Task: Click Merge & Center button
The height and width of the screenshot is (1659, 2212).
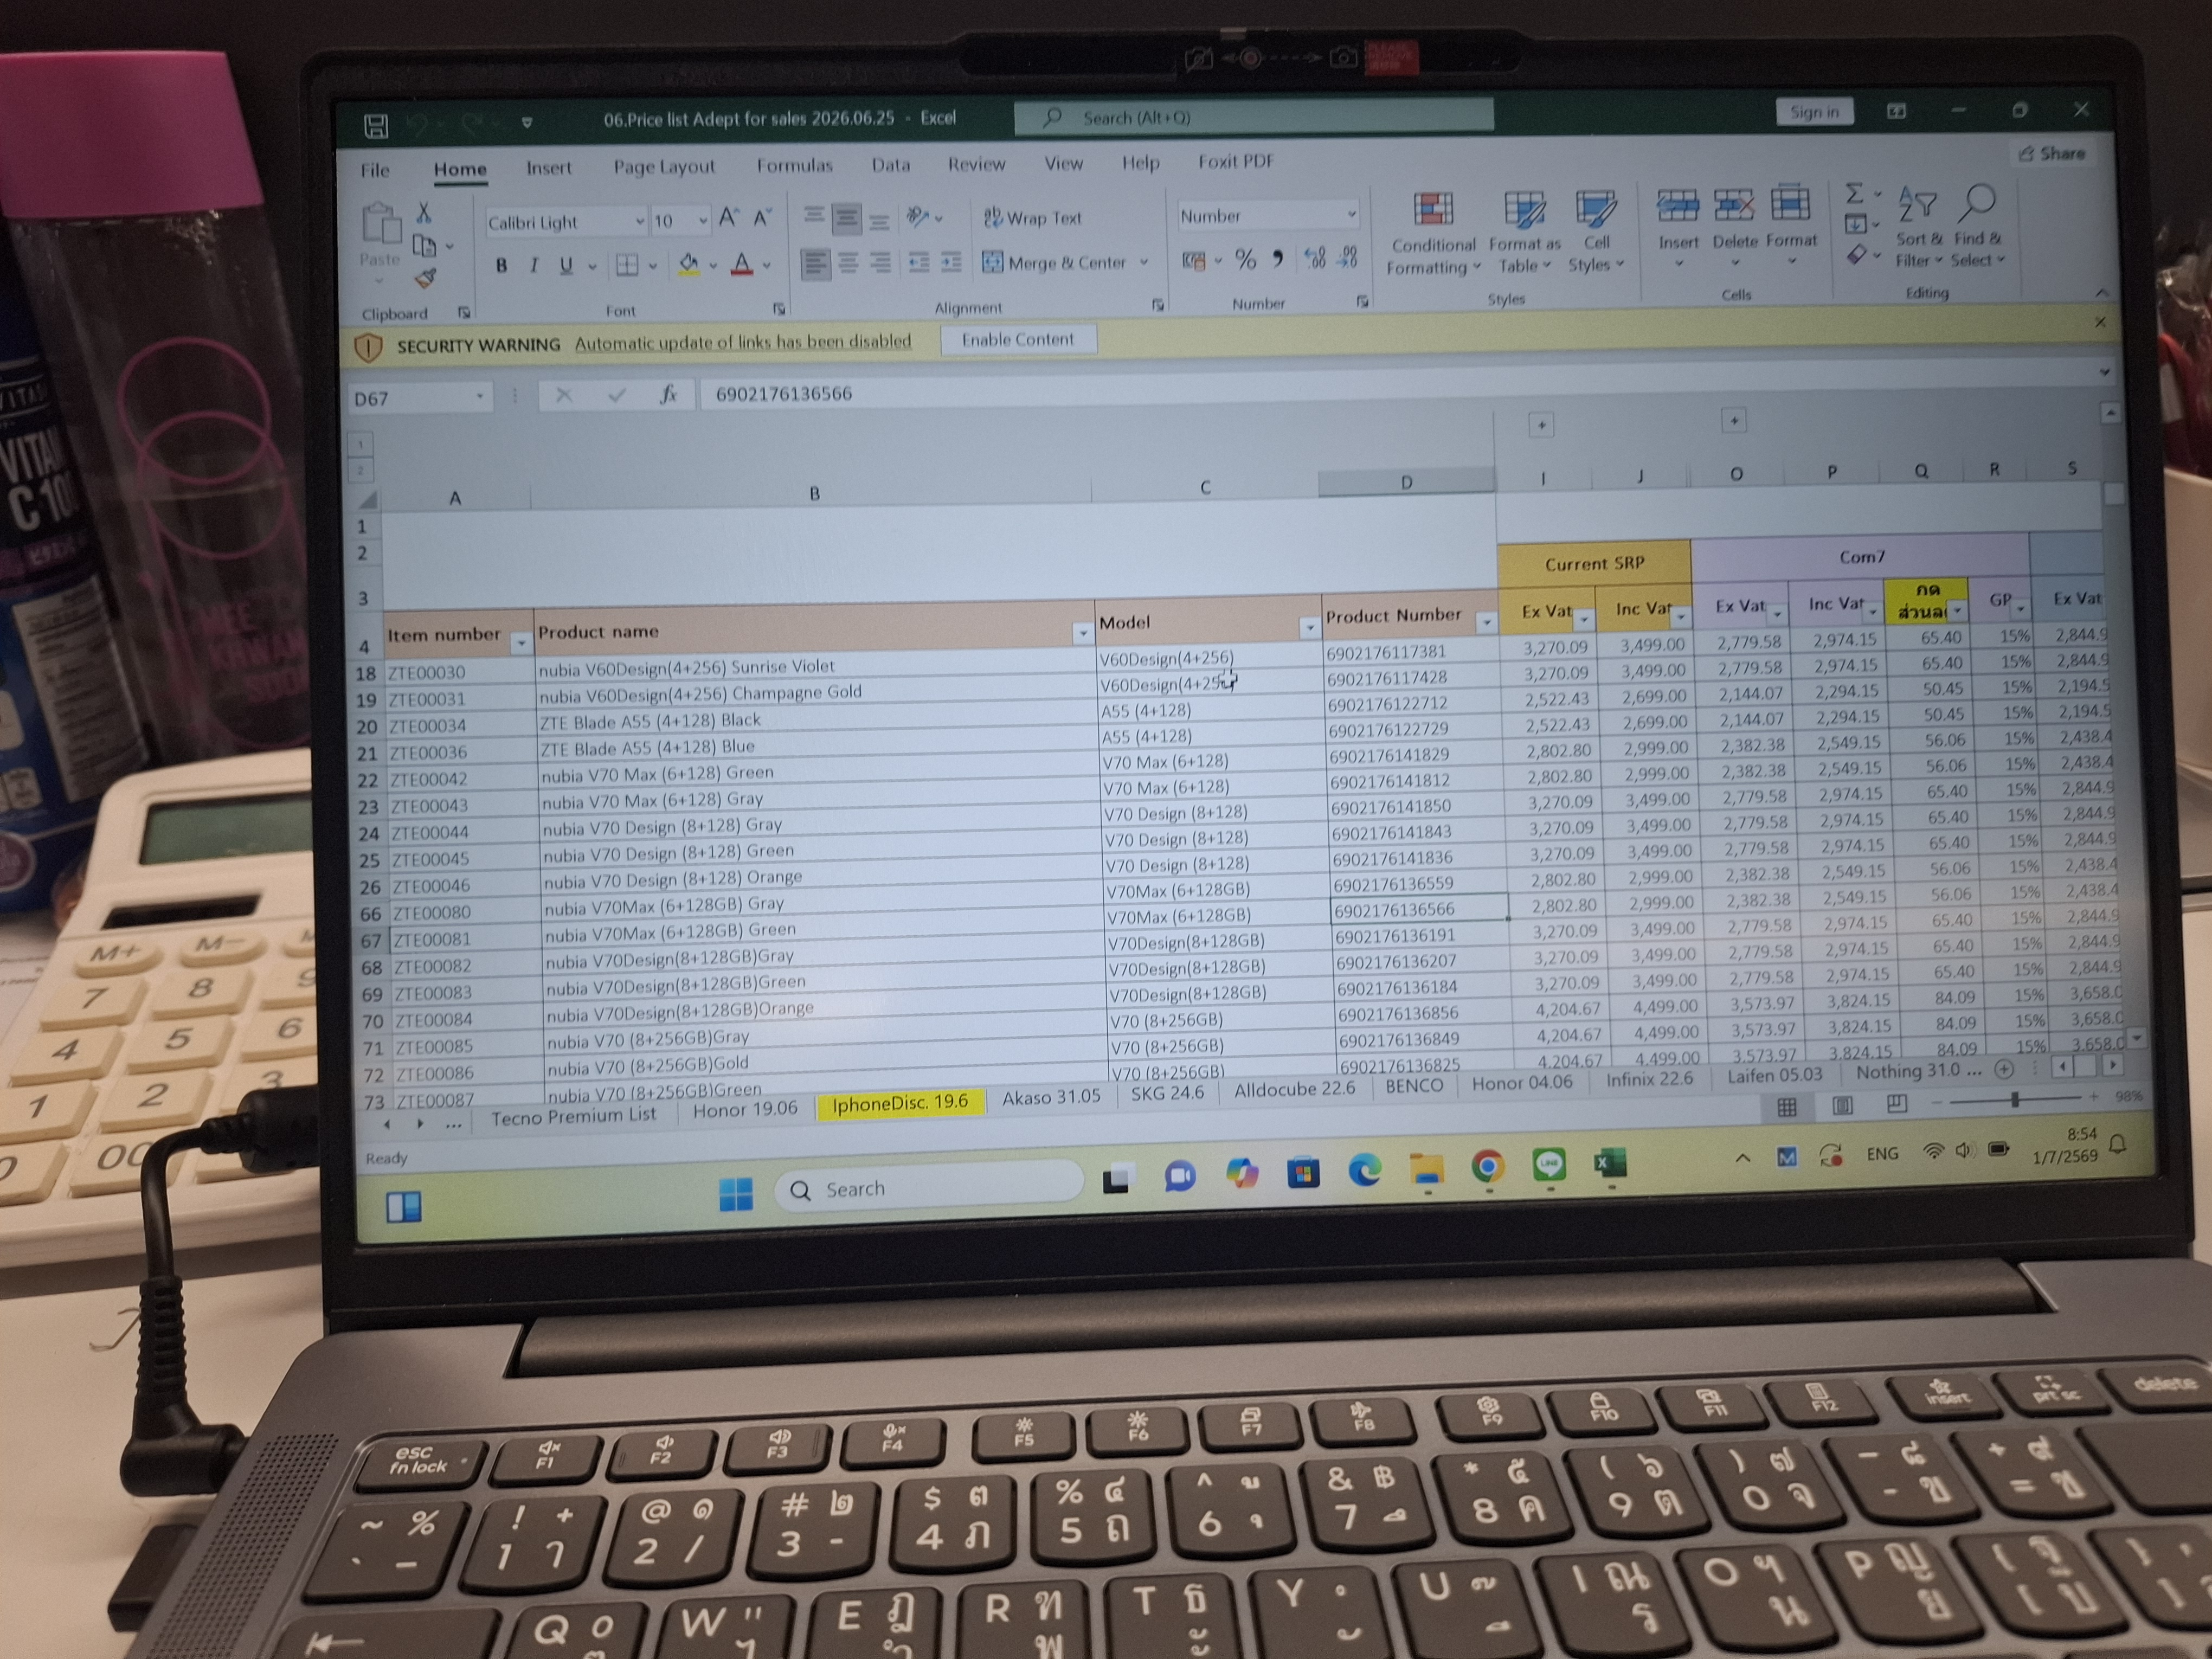Action: click(x=1055, y=262)
